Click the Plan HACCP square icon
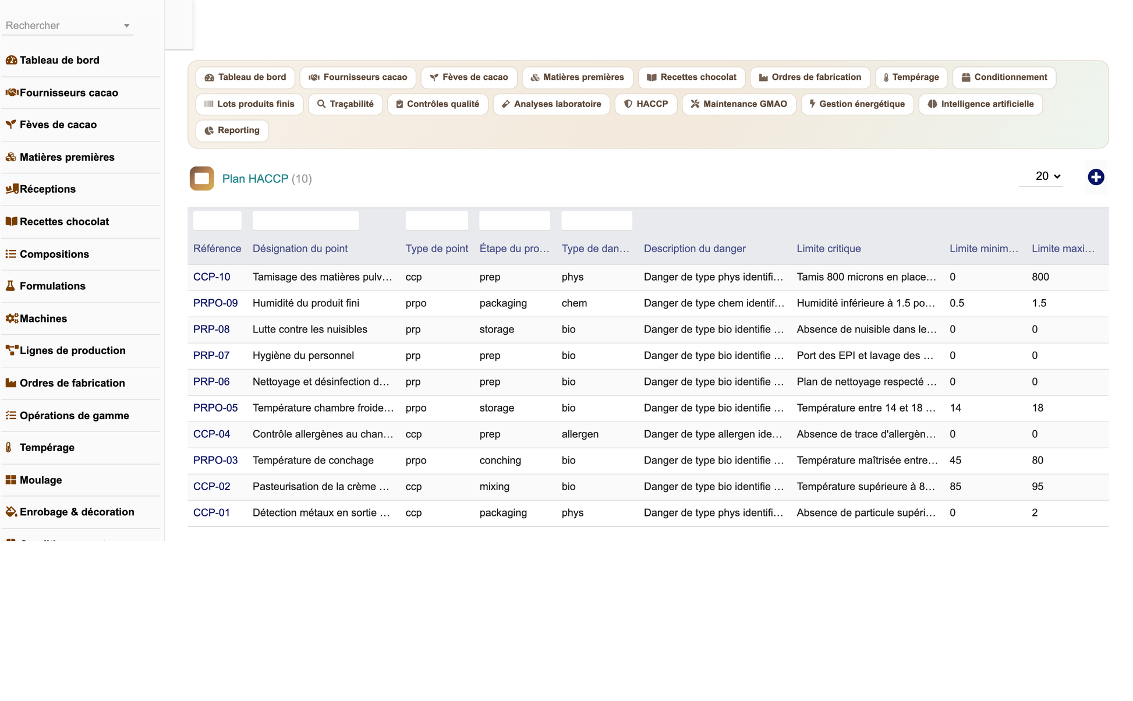 tap(202, 179)
